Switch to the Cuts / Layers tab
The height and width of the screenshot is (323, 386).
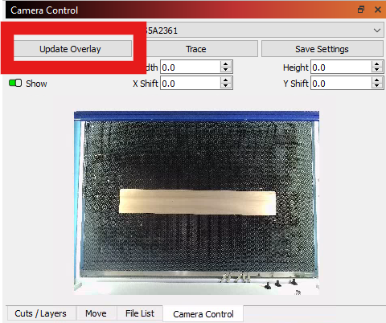click(40, 313)
